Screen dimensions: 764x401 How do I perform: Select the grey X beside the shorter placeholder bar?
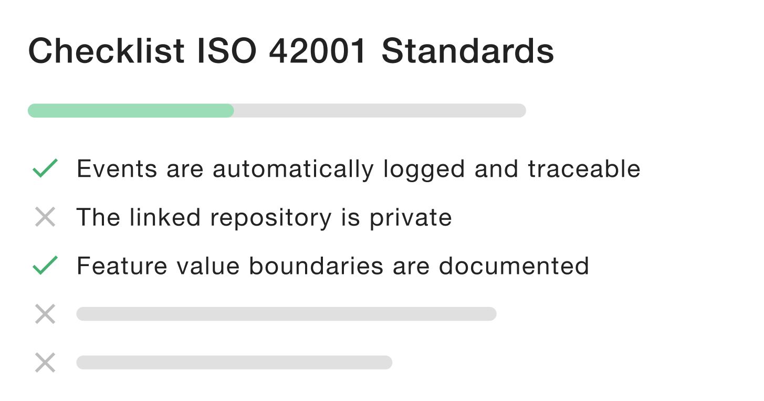pos(45,363)
